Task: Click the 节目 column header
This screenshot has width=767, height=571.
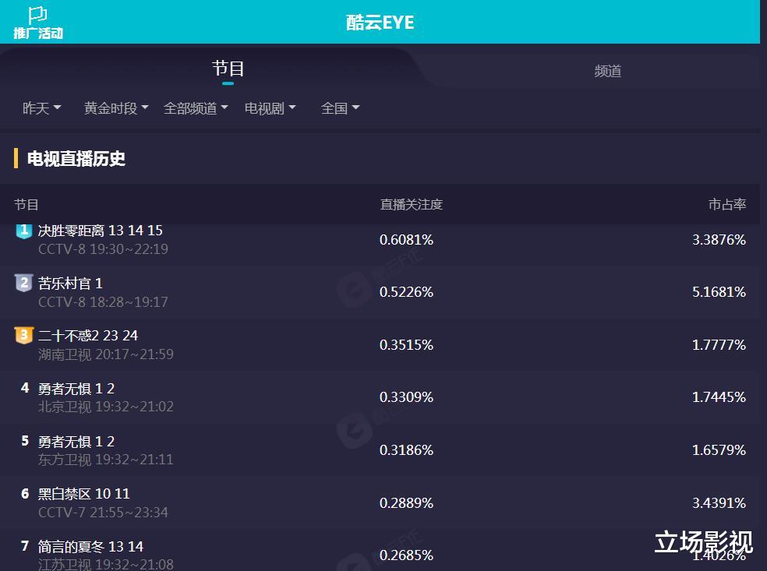Action: 27,204
